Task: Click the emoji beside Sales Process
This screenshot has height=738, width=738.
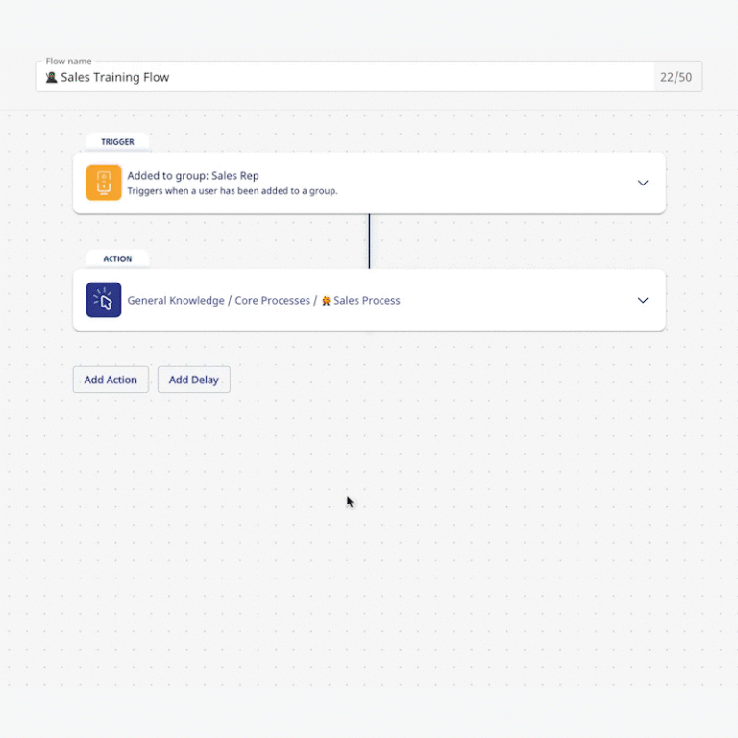Action: click(326, 301)
